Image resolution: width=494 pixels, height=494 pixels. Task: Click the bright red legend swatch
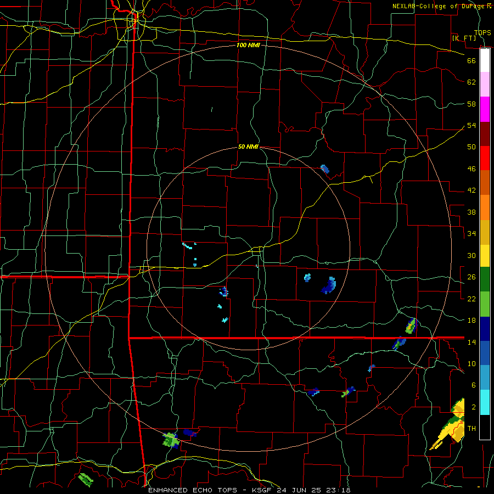(x=485, y=158)
